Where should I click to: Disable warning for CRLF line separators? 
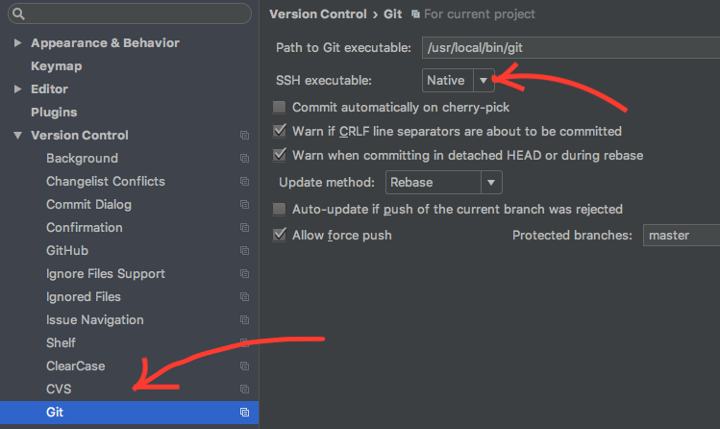tap(280, 132)
